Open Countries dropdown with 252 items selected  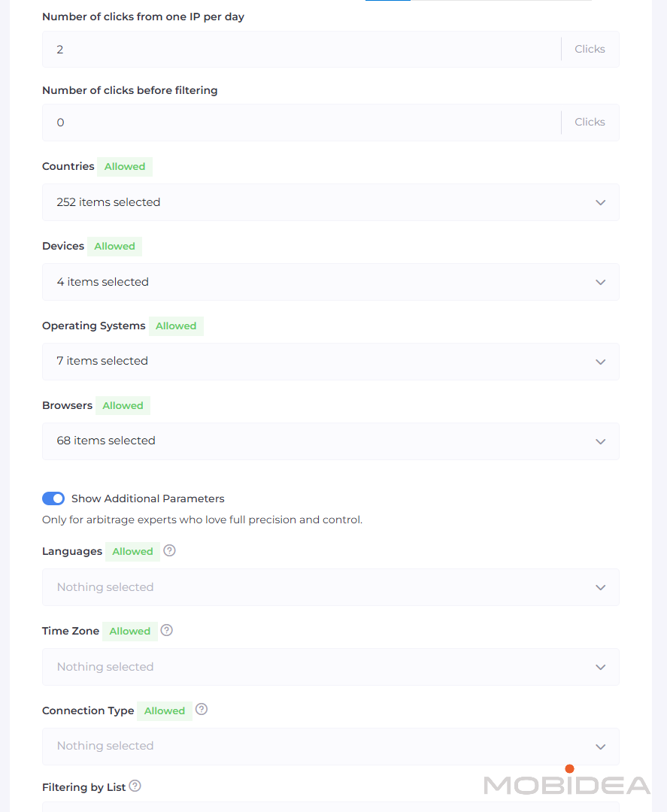[330, 202]
